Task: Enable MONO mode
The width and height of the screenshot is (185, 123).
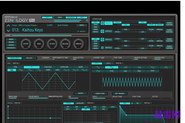Action: [x=11, y=39]
